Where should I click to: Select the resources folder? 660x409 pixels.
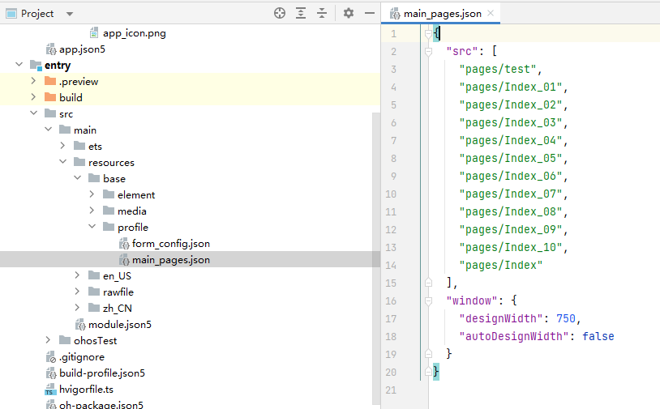coord(111,163)
